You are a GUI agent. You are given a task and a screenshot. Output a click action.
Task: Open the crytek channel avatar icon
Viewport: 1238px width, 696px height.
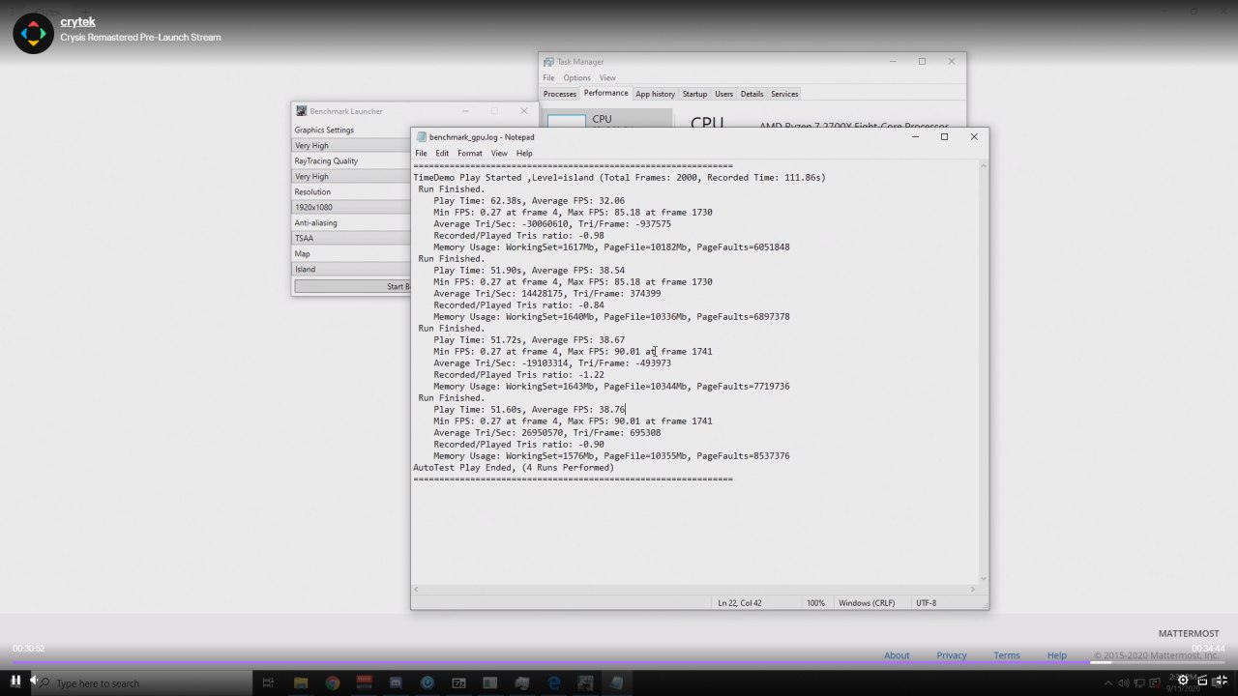pos(33,33)
